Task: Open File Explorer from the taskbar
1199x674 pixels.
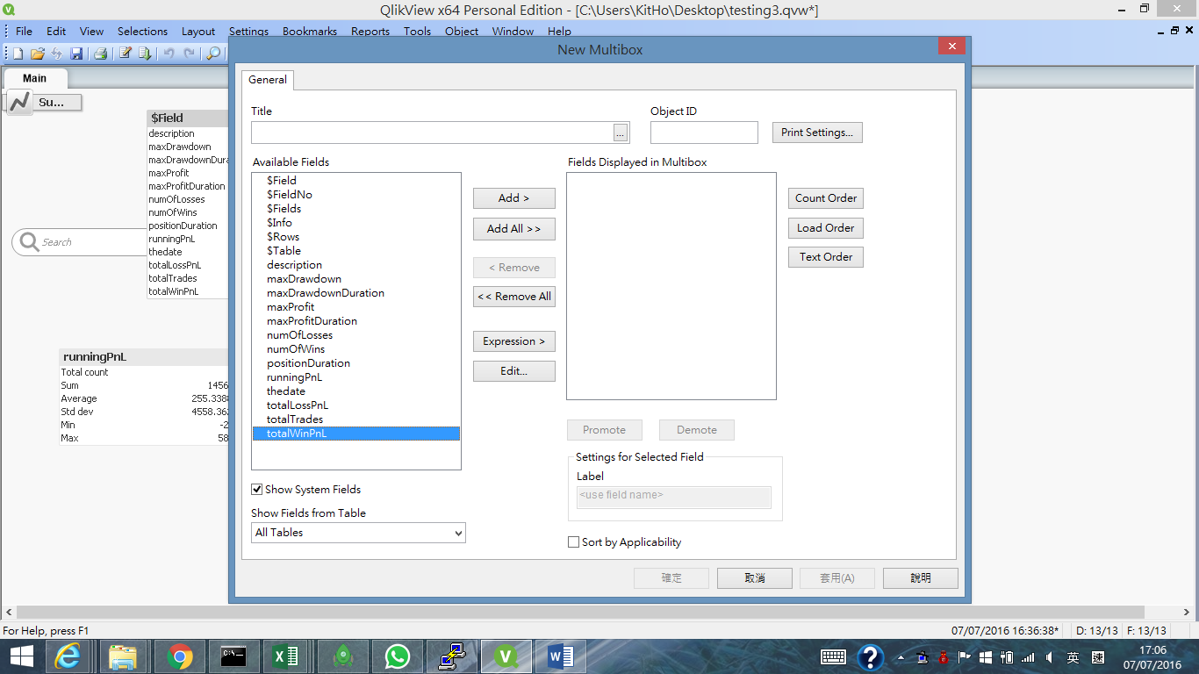Action: pos(123,656)
